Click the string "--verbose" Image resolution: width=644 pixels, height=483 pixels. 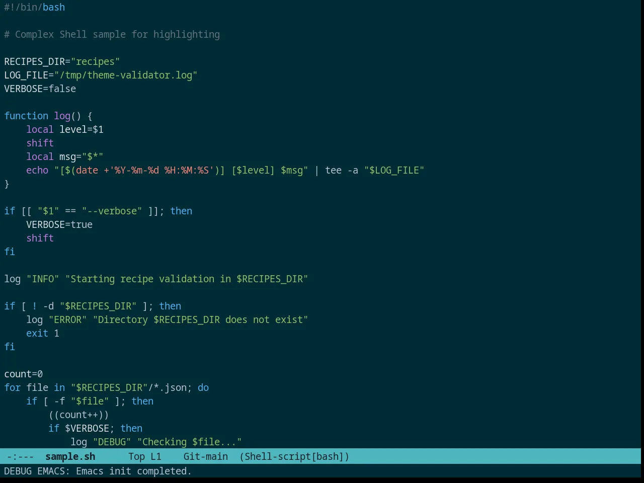point(112,211)
